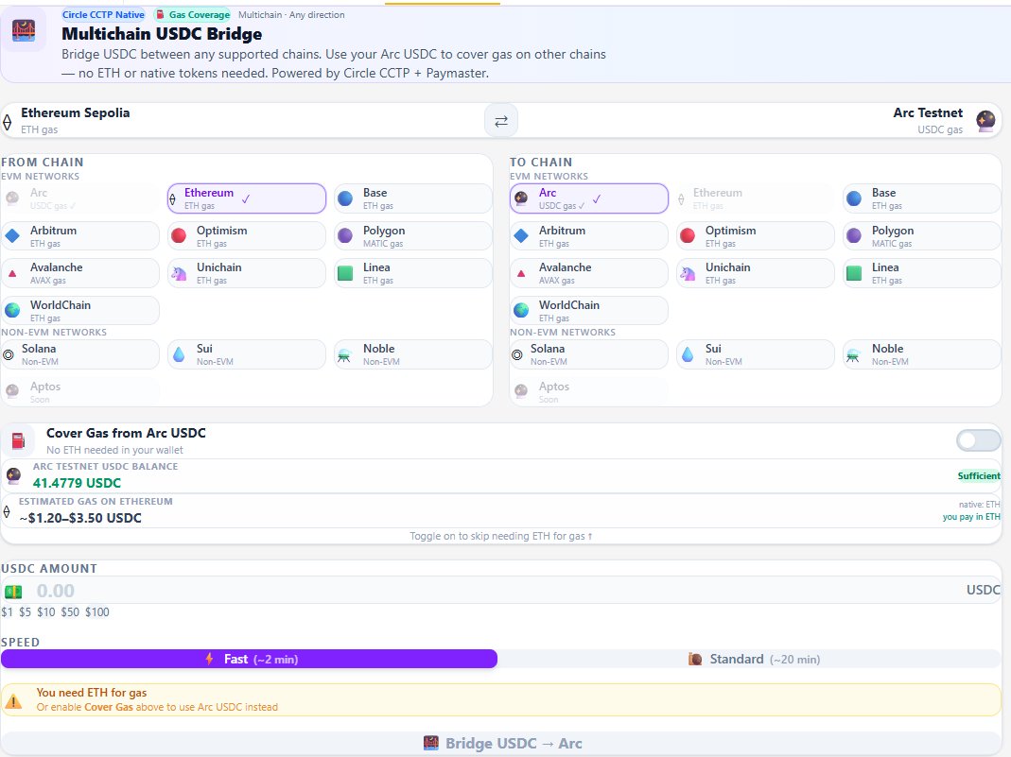Choose WorldChain in To Chain
The width and height of the screenshot is (1011, 757).
(588, 311)
